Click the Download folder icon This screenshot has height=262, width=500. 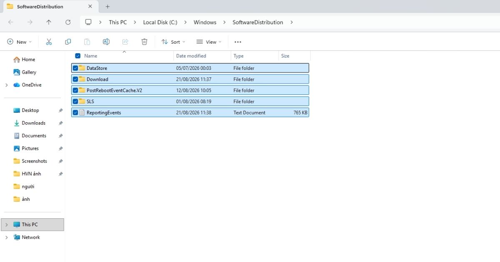pos(82,79)
